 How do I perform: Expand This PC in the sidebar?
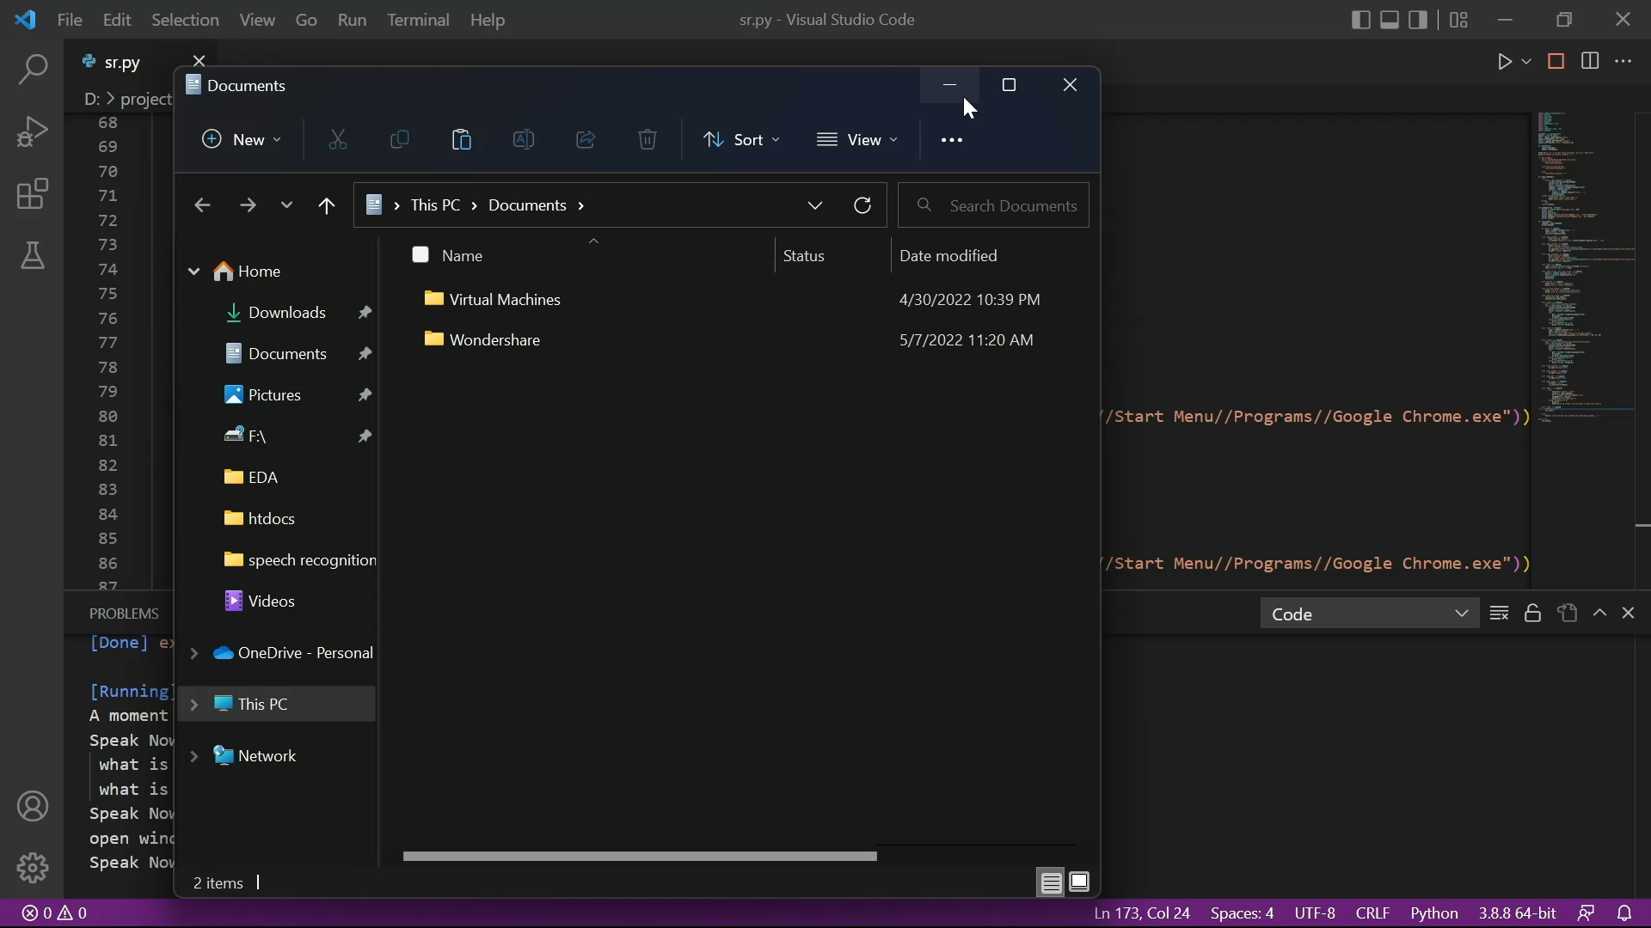[x=195, y=704]
